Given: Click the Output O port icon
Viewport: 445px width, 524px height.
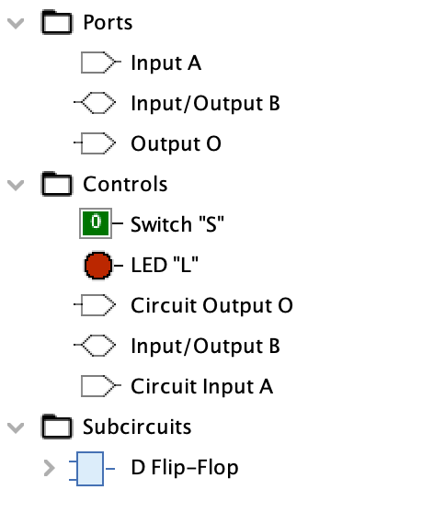Looking at the screenshot, I should coord(95,143).
